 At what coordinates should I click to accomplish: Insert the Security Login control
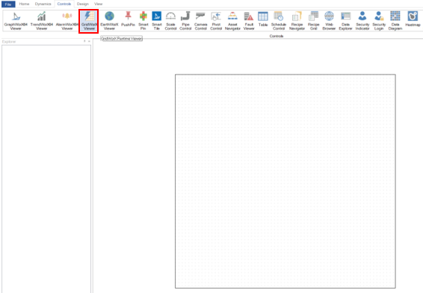[379, 21]
